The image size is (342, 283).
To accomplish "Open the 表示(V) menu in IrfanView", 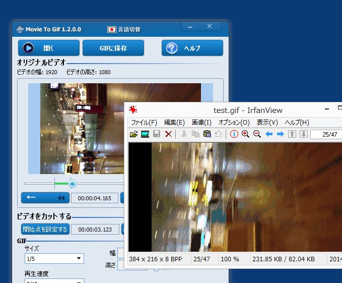I will pos(267,123).
